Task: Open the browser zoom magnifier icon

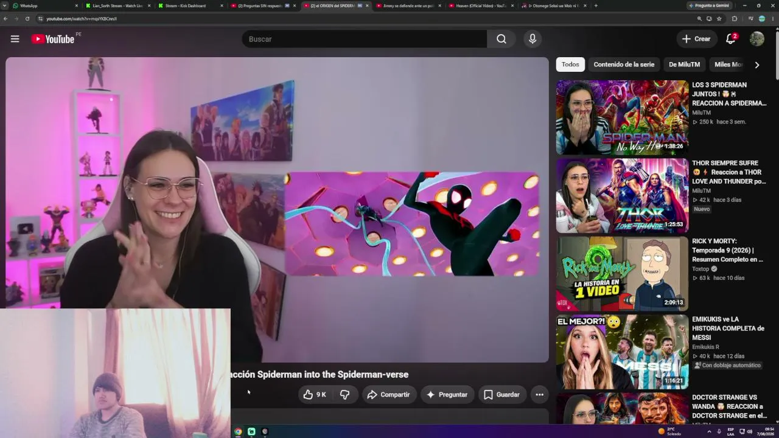Action: click(699, 19)
